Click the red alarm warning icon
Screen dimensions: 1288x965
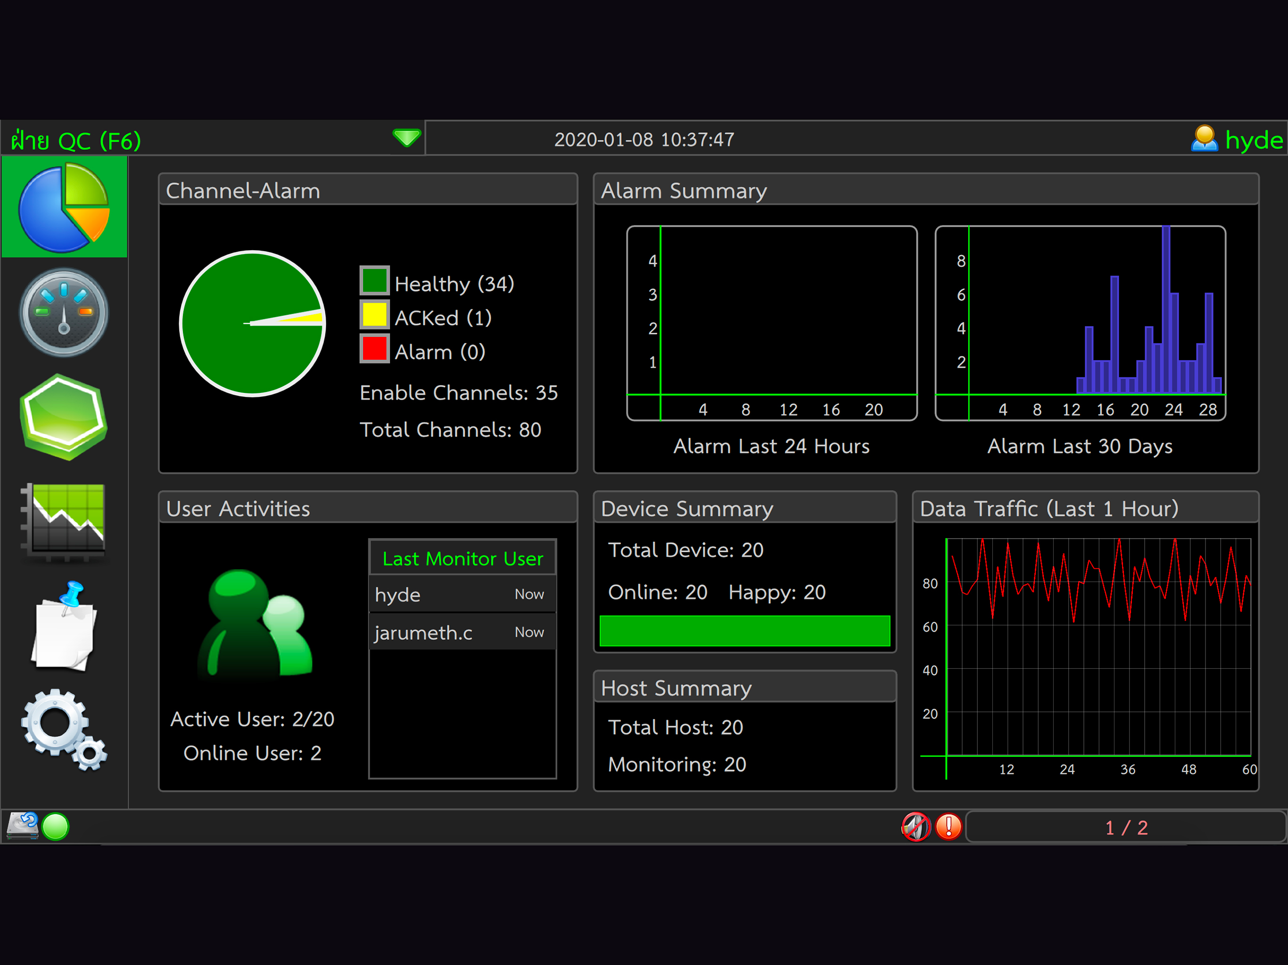[949, 826]
